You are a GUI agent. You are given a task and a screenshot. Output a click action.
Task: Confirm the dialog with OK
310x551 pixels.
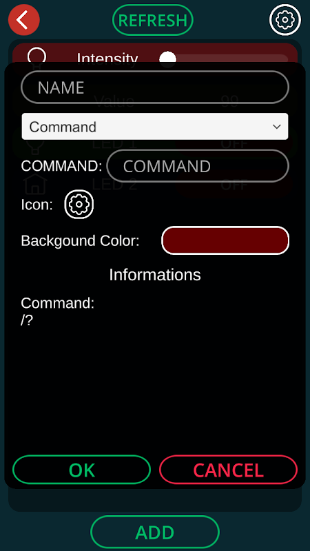(x=81, y=470)
